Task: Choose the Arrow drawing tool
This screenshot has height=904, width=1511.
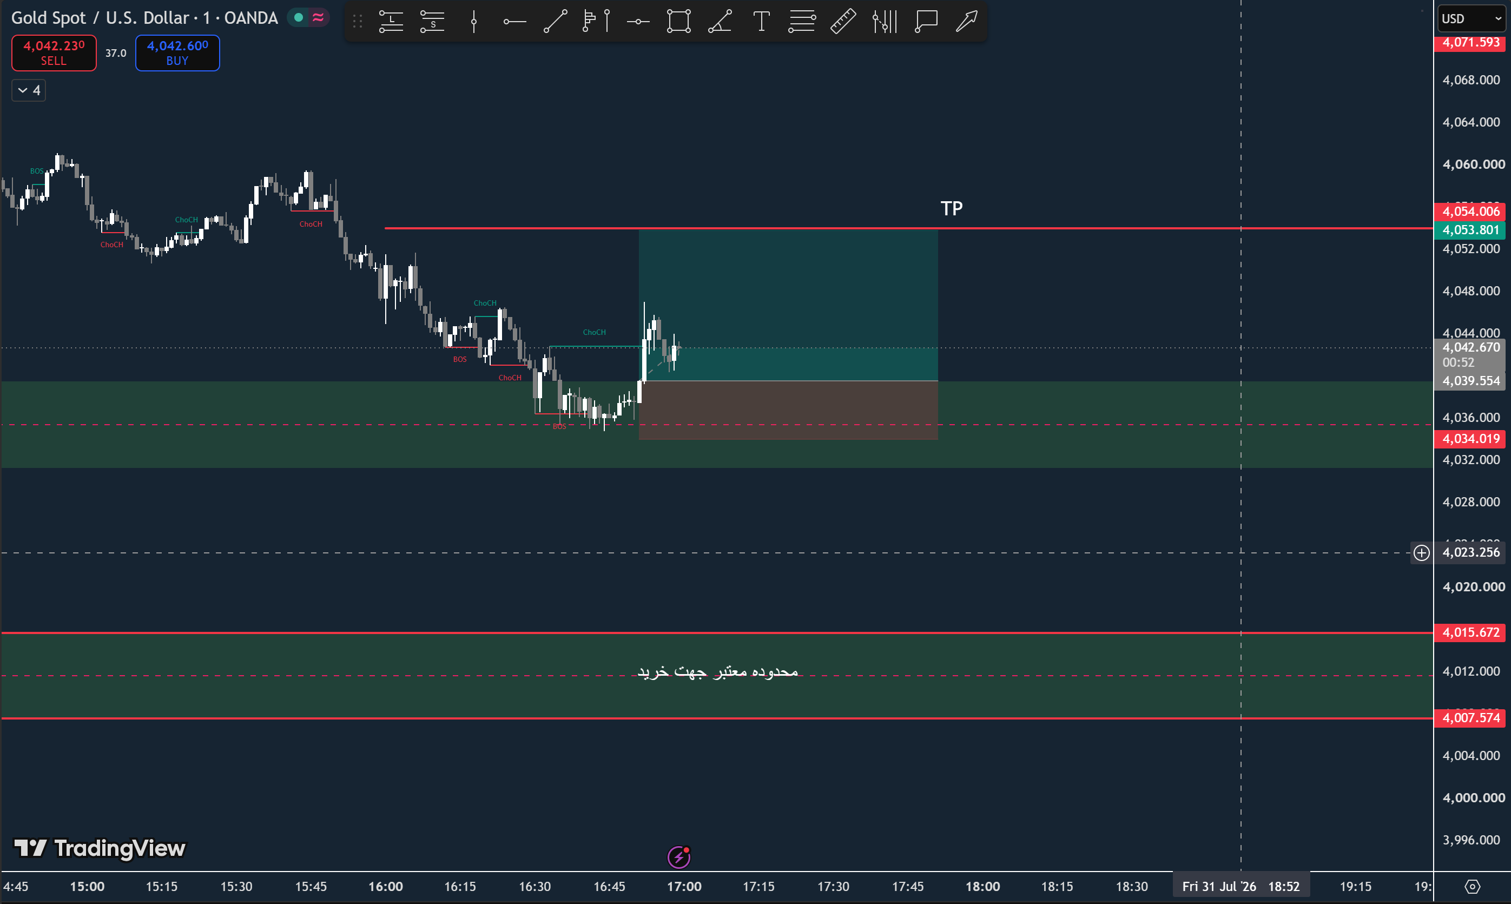Action: pyautogui.click(x=967, y=21)
